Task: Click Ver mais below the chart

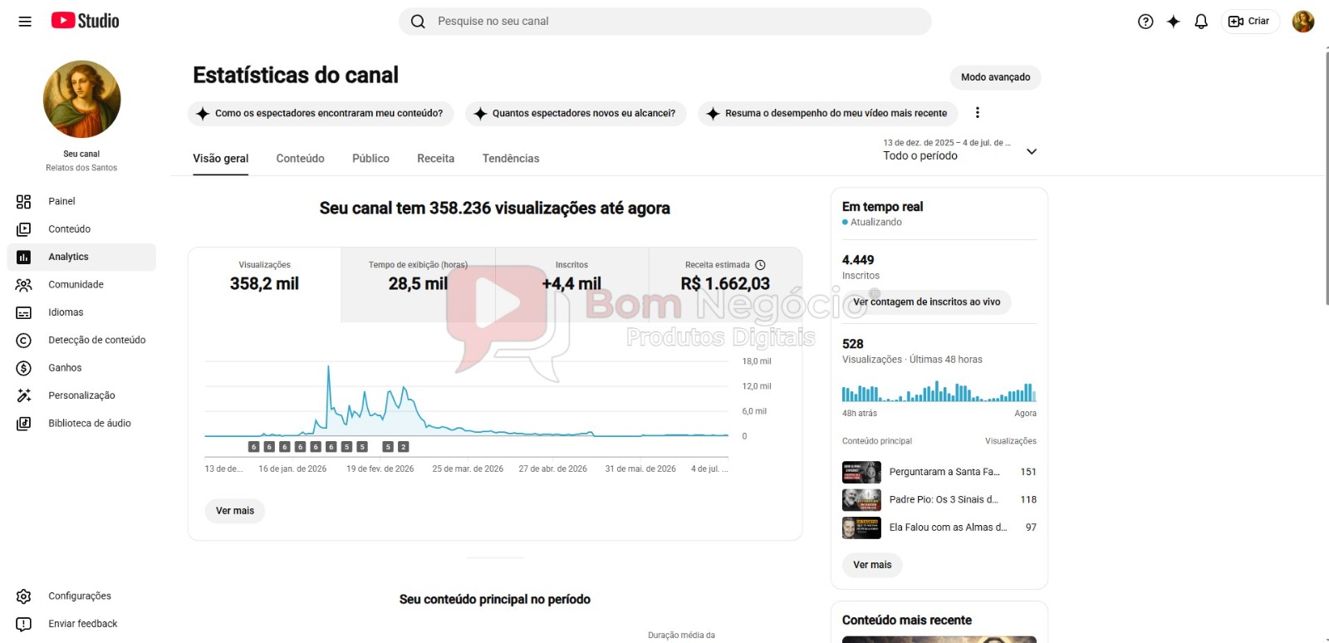Action: click(235, 511)
